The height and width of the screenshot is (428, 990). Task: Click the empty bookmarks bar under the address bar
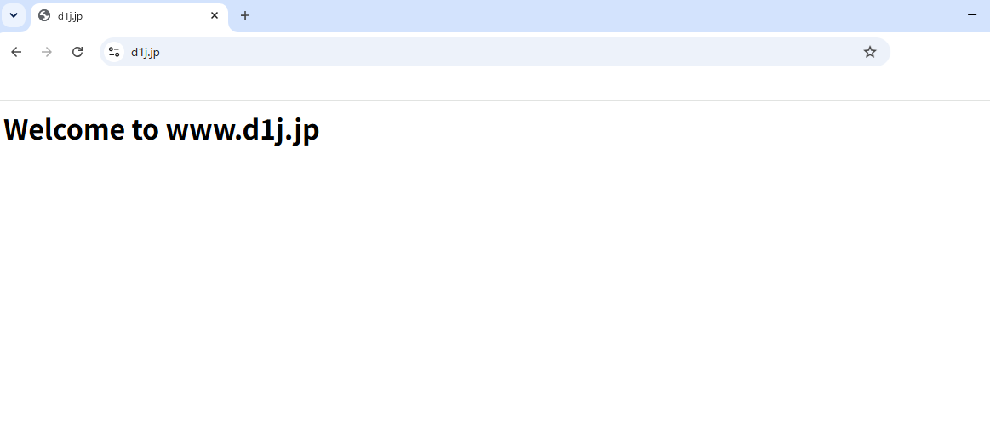pyautogui.click(x=495, y=84)
